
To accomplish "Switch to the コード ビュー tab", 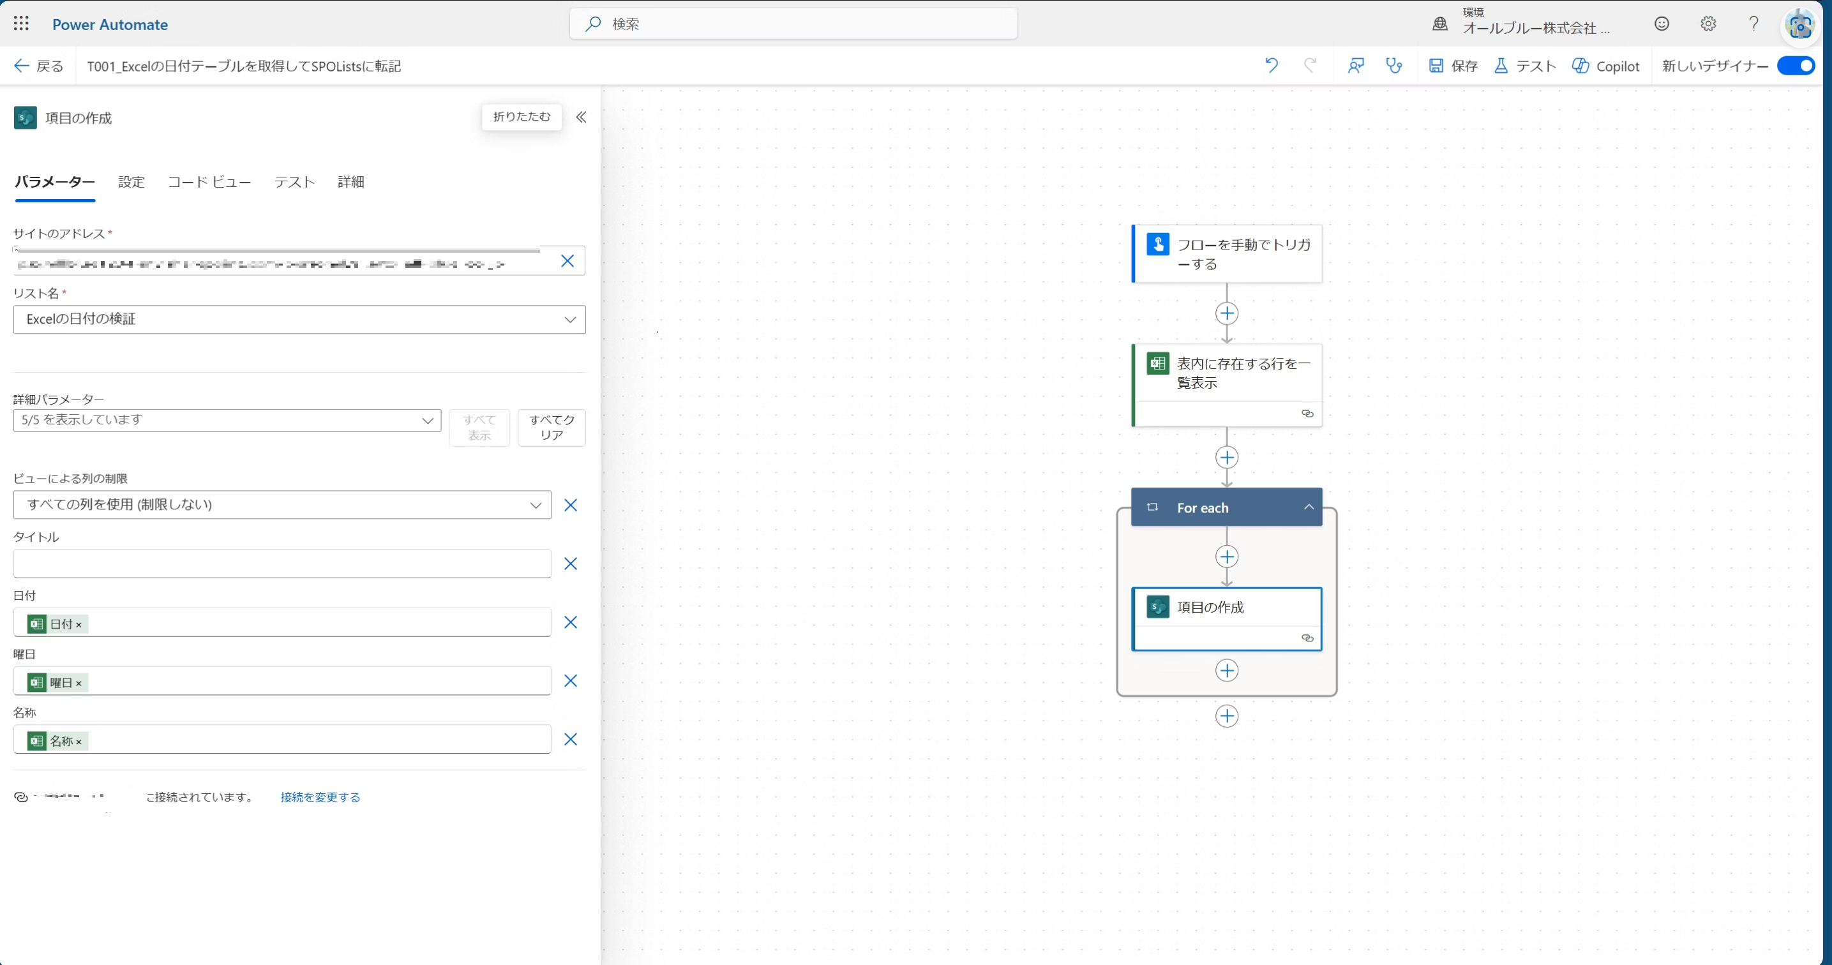I will (x=209, y=182).
